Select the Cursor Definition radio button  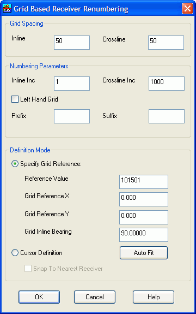[x=15, y=253]
